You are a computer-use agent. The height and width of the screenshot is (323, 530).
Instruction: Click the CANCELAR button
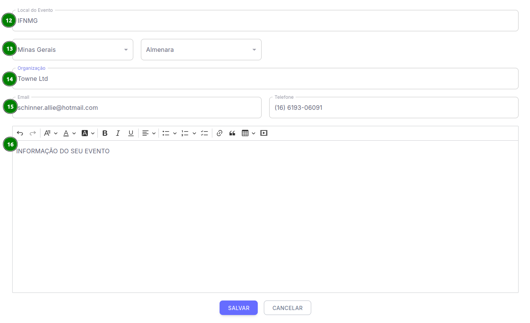[287, 308]
